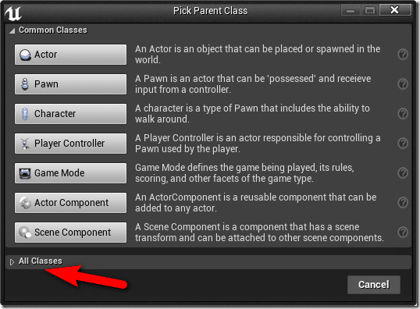Screen dimensions: 420x309
Task: Click the Character class icon
Action: coord(25,114)
